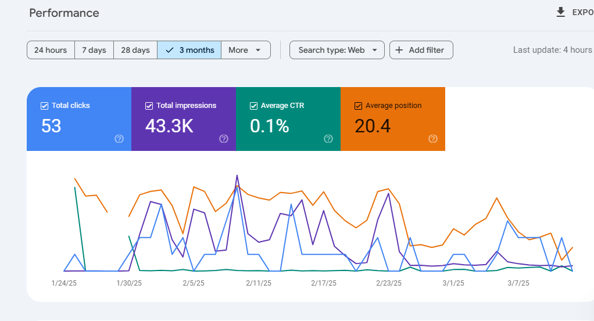
Task: Open Search type: Web dropdown
Action: (337, 50)
